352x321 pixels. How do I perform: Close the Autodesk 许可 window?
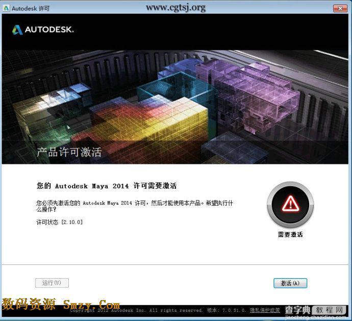(x=340, y=8)
